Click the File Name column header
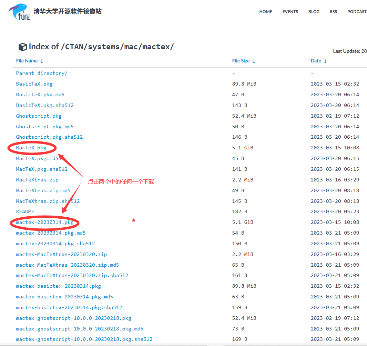 click(x=27, y=61)
